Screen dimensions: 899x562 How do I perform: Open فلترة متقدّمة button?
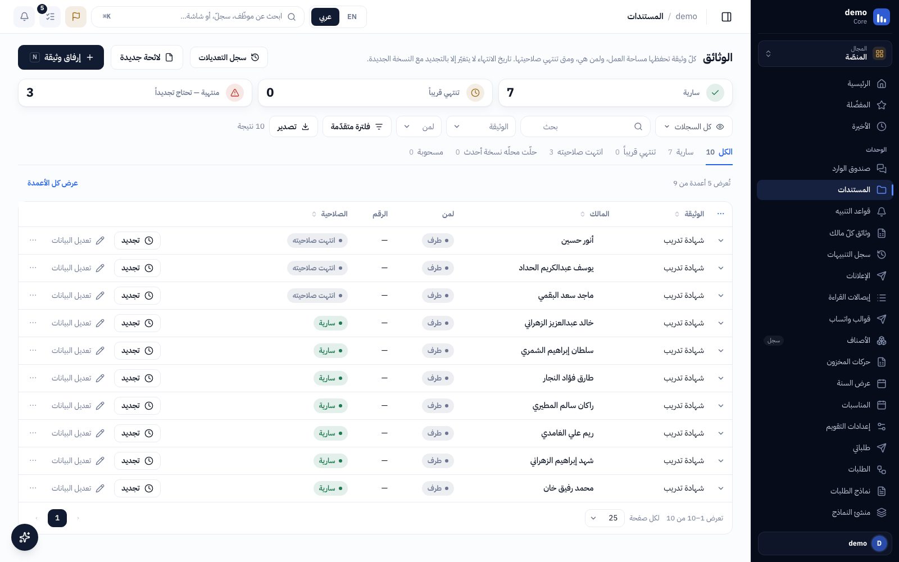click(357, 127)
